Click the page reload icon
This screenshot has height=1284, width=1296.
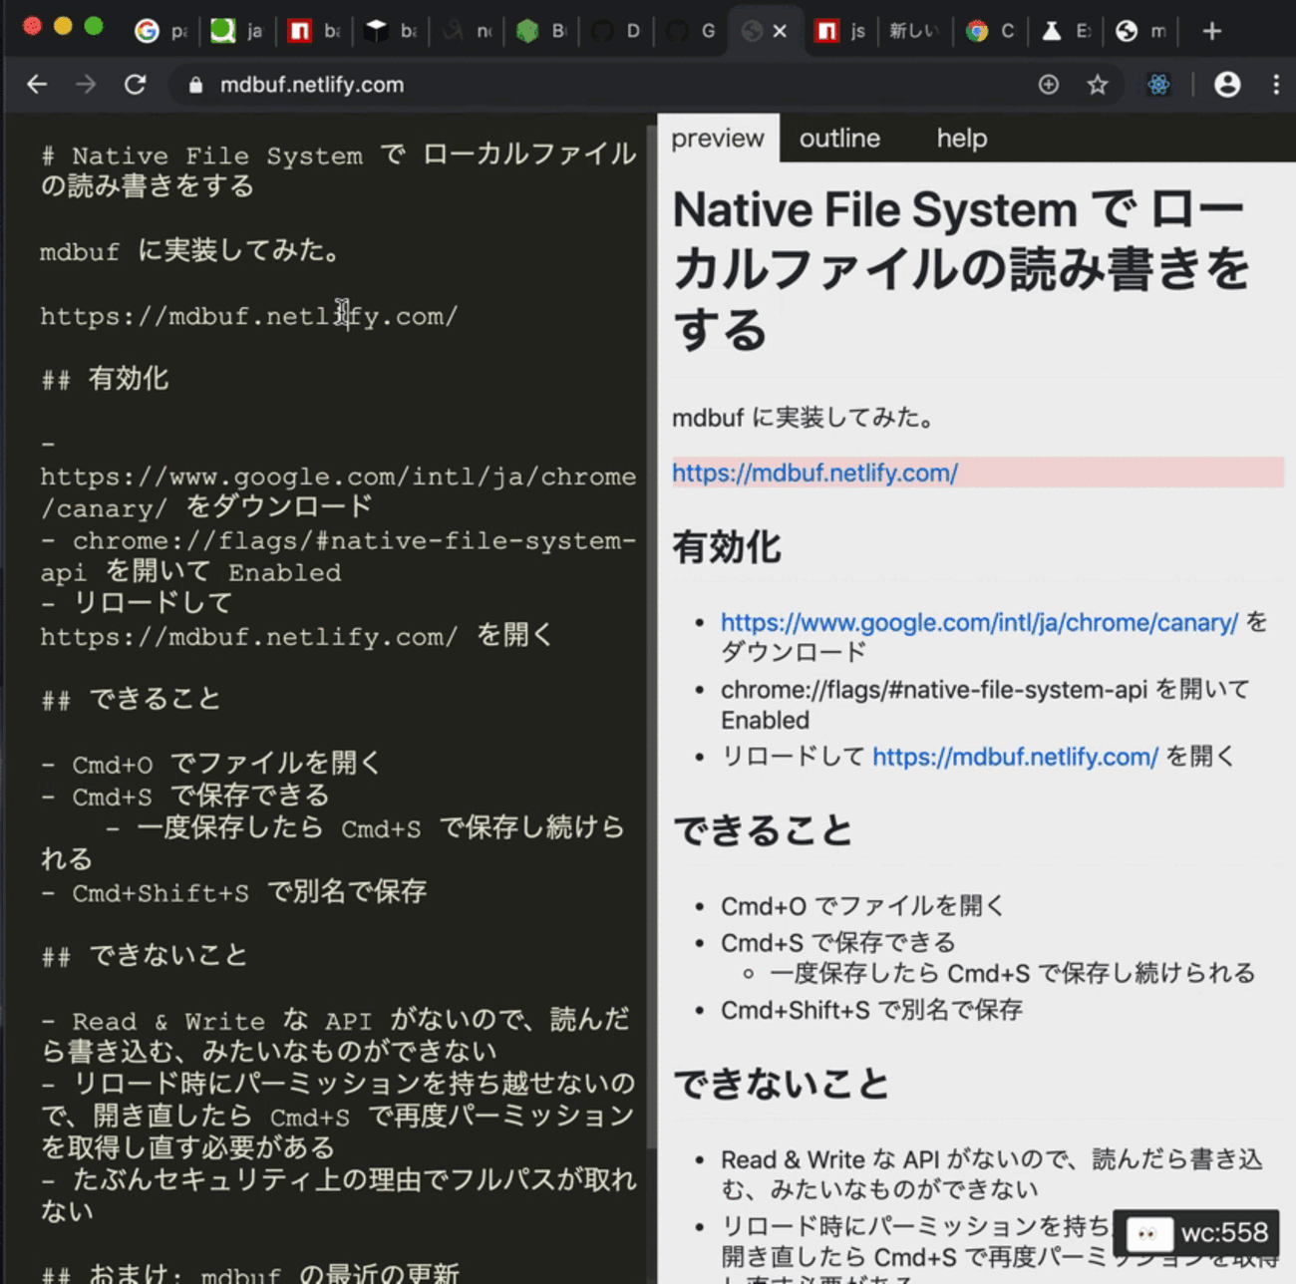(x=137, y=85)
